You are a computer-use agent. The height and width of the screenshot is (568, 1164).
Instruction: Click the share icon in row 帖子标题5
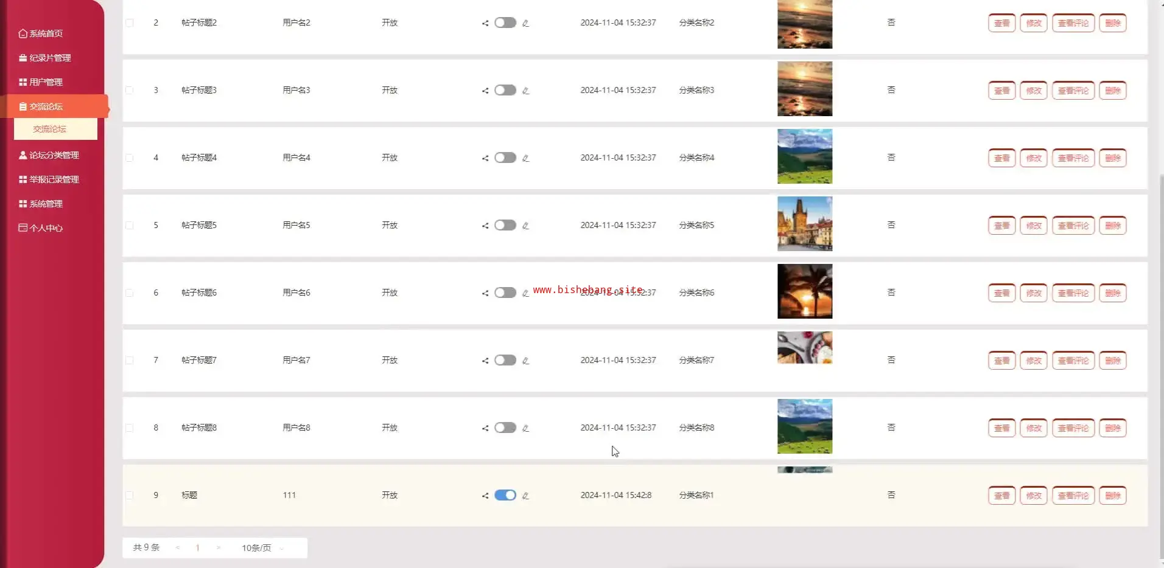tap(485, 226)
